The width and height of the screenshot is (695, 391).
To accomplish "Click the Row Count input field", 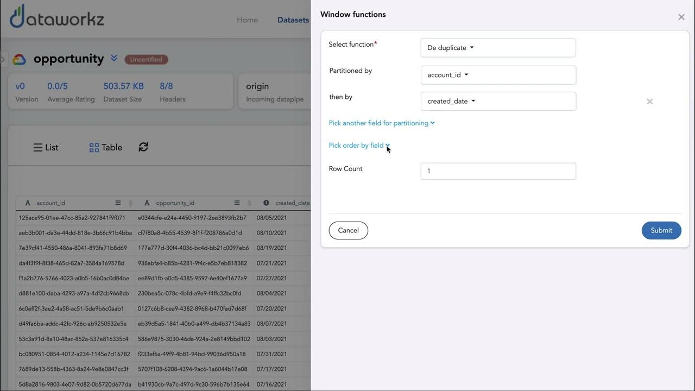I will 498,171.
